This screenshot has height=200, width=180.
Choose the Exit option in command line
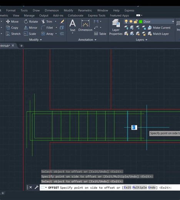coord(127,188)
